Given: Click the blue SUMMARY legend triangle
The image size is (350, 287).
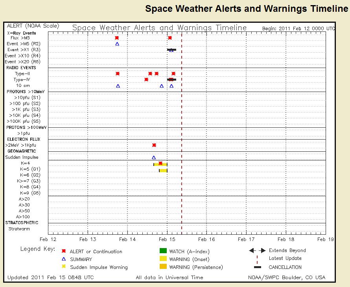Looking at the screenshot, I should pyautogui.click(x=64, y=259).
